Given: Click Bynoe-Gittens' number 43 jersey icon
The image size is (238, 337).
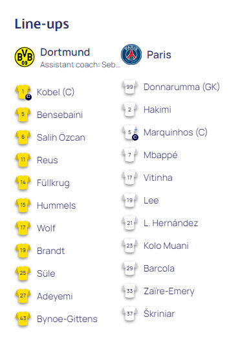Looking at the screenshot, I should pyautogui.click(x=23, y=319).
